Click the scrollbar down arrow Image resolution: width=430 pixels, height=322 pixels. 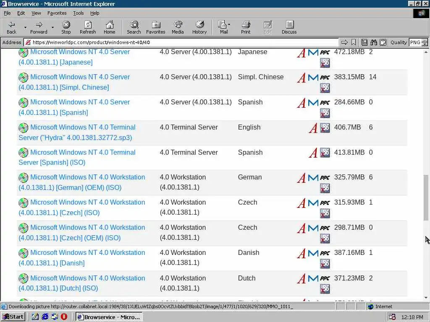coord(426,298)
